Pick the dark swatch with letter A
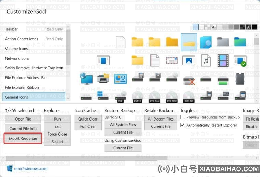The image size is (260, 177). pos(248,27)
